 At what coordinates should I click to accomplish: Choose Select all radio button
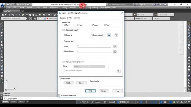[x=65, y=35]
